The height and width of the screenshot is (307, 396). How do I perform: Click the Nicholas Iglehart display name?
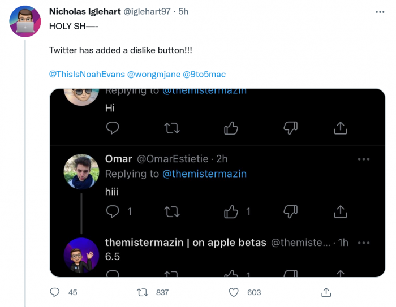84,12
